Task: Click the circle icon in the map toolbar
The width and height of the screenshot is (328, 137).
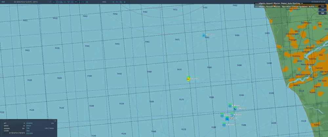Action: click(x=57, y=2)
